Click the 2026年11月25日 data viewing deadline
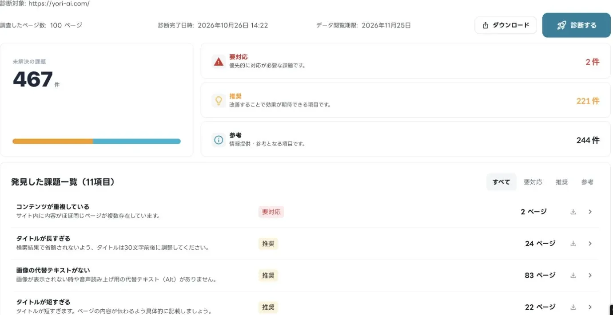Viewport: 613px width, 315px height. (386, 25)
